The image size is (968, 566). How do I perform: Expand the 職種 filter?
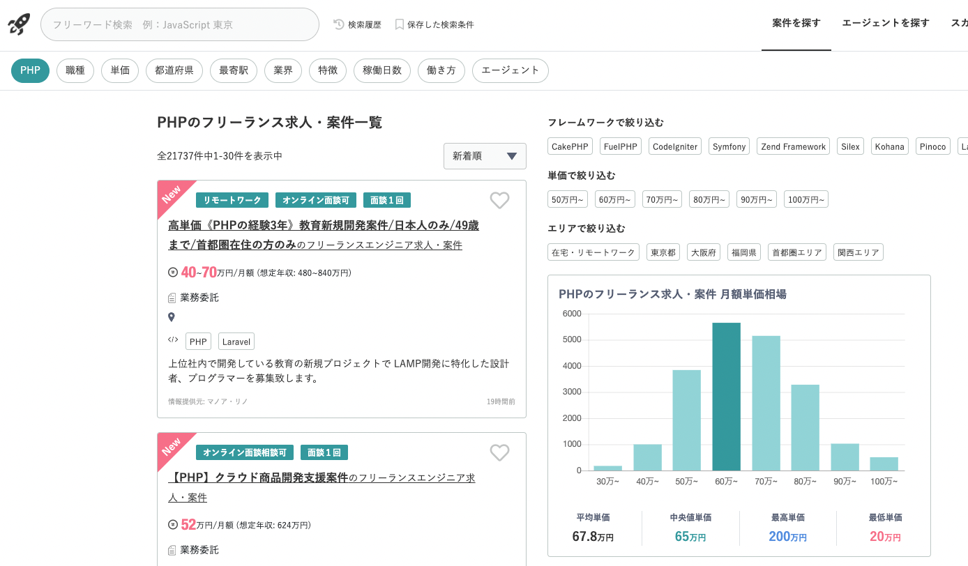pyautogui.click(x=75, y=70)
